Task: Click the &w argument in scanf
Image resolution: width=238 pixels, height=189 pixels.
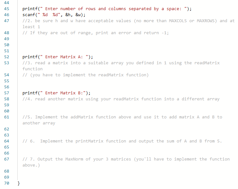Action: click(x=78, y=15)
